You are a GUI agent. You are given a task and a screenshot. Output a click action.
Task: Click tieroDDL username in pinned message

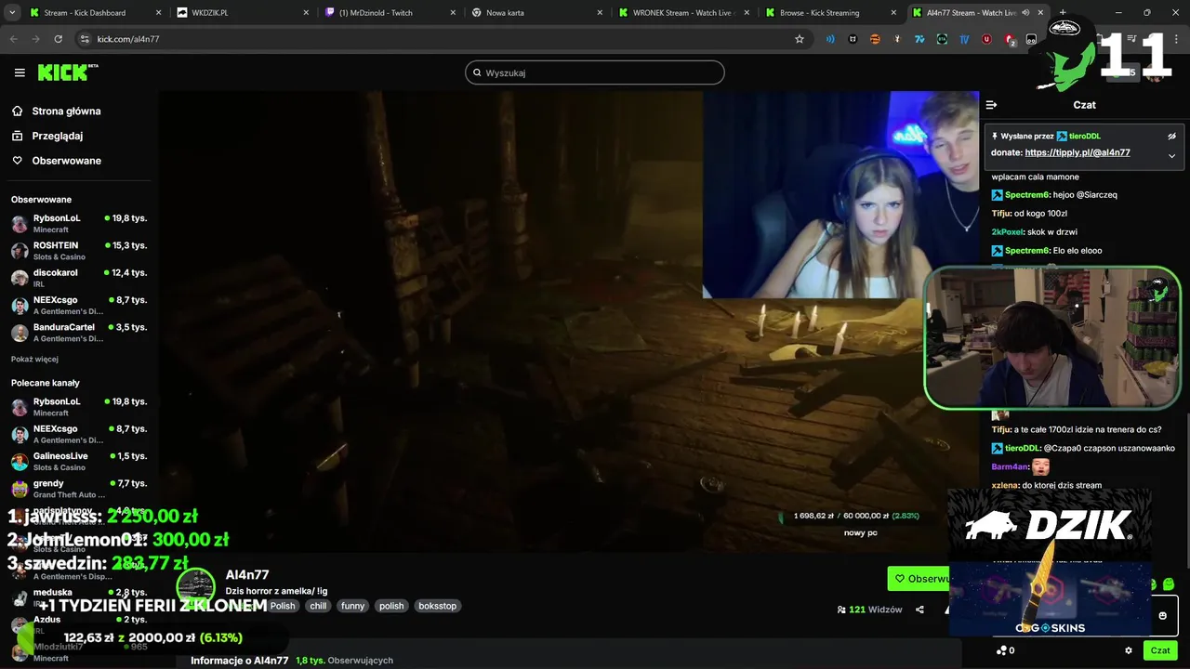coord(1084,136)
